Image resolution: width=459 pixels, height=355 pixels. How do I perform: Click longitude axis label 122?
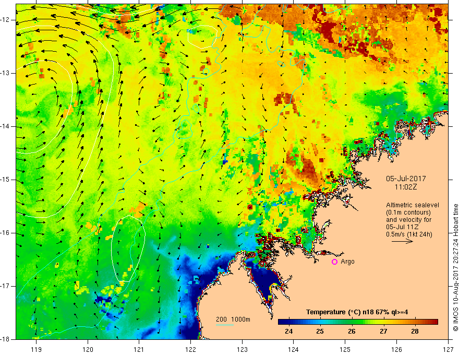(x=190, y=349)
